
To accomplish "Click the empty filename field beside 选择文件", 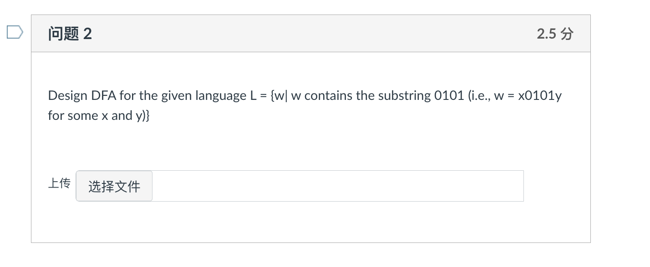I will [337, 186].
